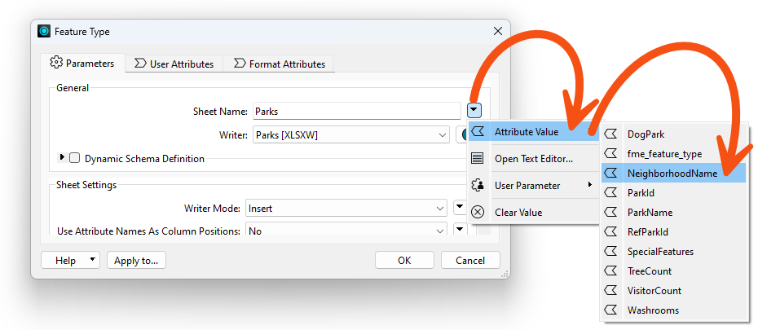Click the NeighborhoodName attribute icon
This screenshot has height=330, width=758.
click(x=611, y=173)
